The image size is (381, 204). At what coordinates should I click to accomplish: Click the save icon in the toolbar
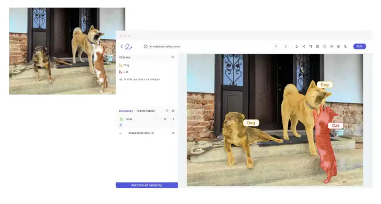(x=317, y=46)
